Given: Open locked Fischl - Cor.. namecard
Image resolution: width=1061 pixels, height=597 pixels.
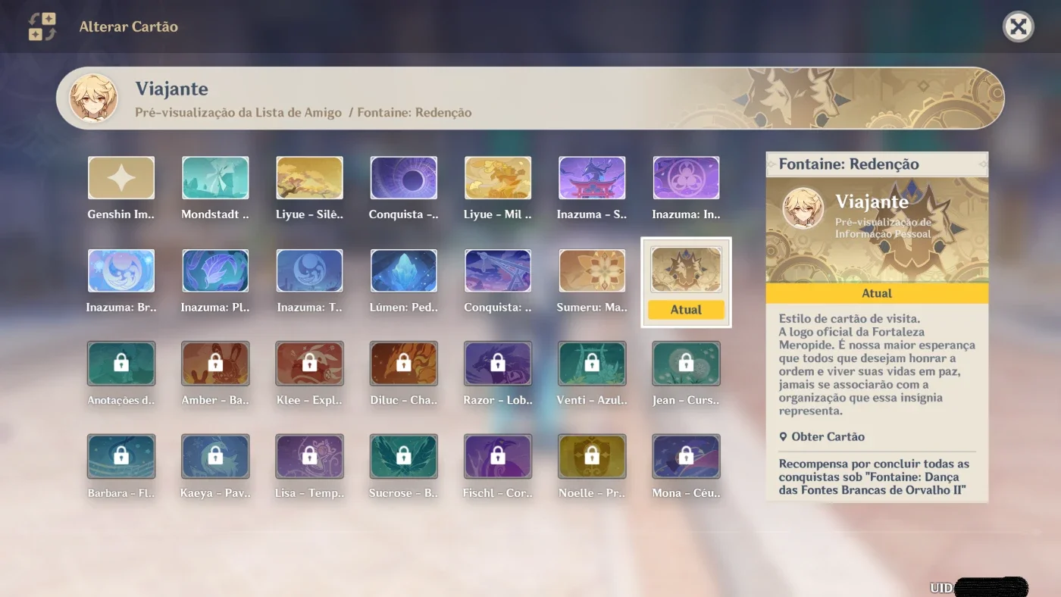Looking at the screenshot, I should tap(498, 457).
